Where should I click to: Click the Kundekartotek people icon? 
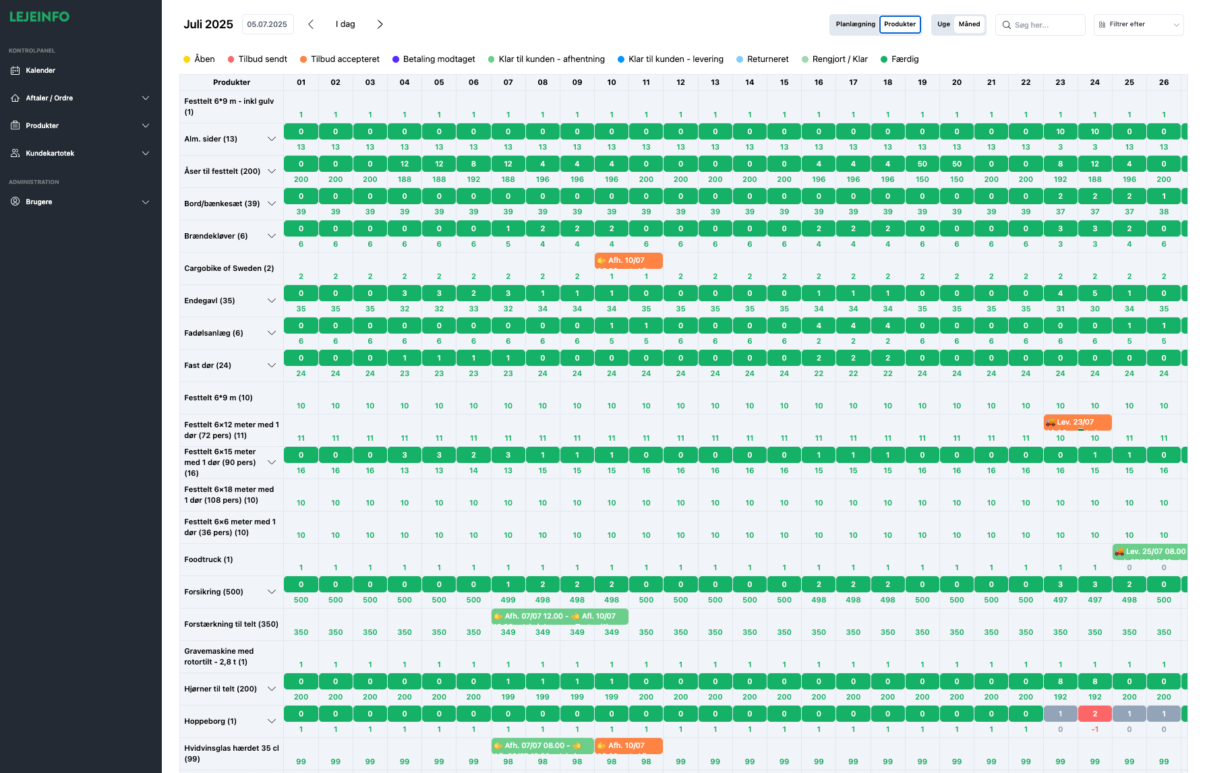pos(16,154)
